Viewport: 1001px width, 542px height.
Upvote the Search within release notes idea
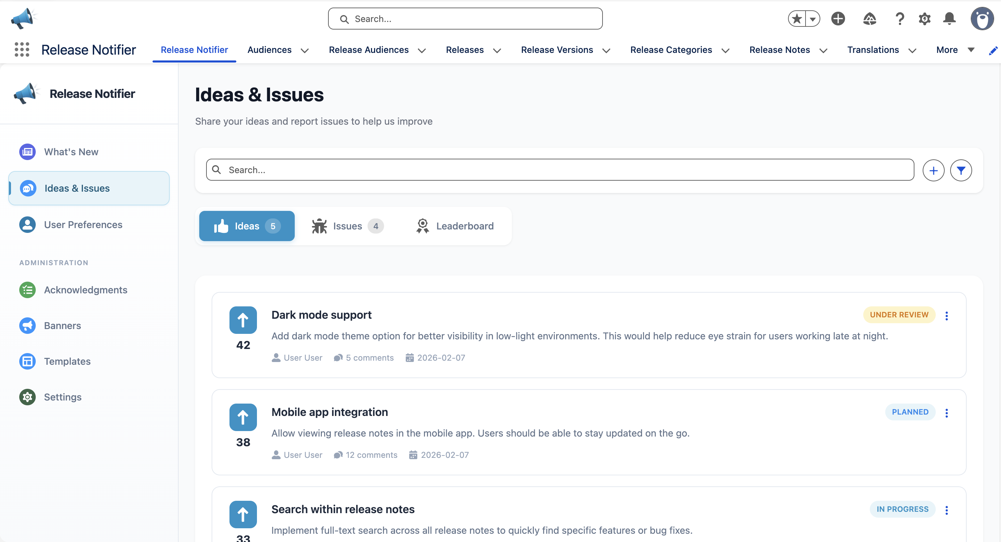[243, 514]
